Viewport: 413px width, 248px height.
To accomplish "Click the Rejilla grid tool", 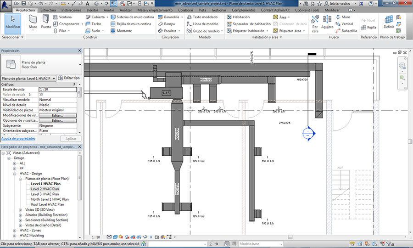I will (x=368, y=27).
